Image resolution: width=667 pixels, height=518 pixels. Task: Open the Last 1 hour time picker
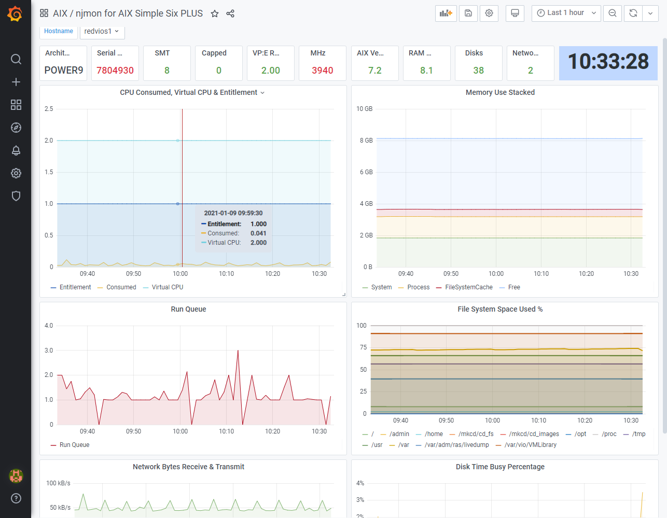(566, 13)
